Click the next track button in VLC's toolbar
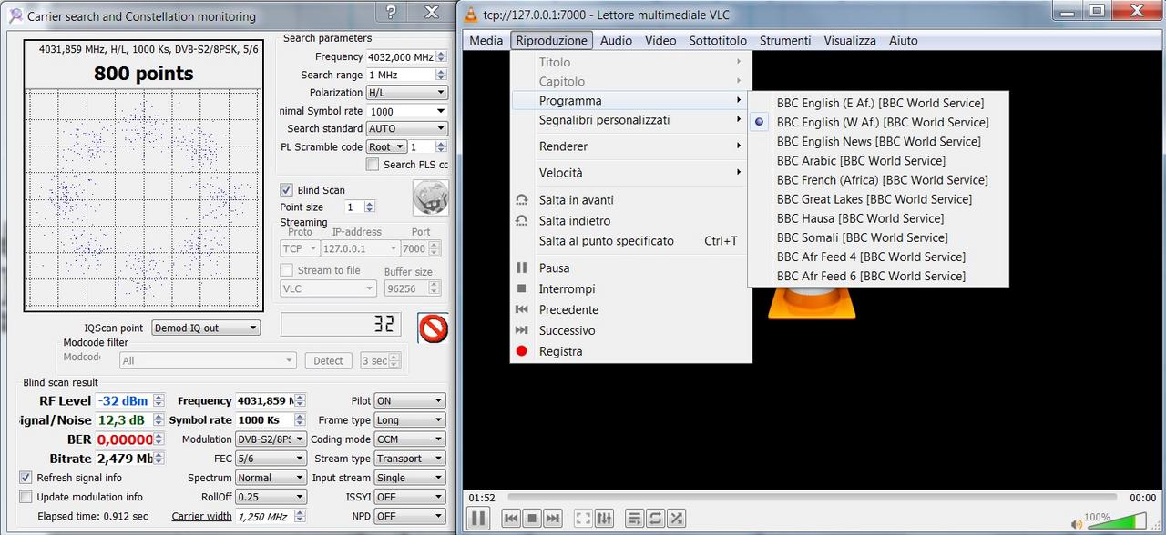The image size is (1166, 535). 553,519
